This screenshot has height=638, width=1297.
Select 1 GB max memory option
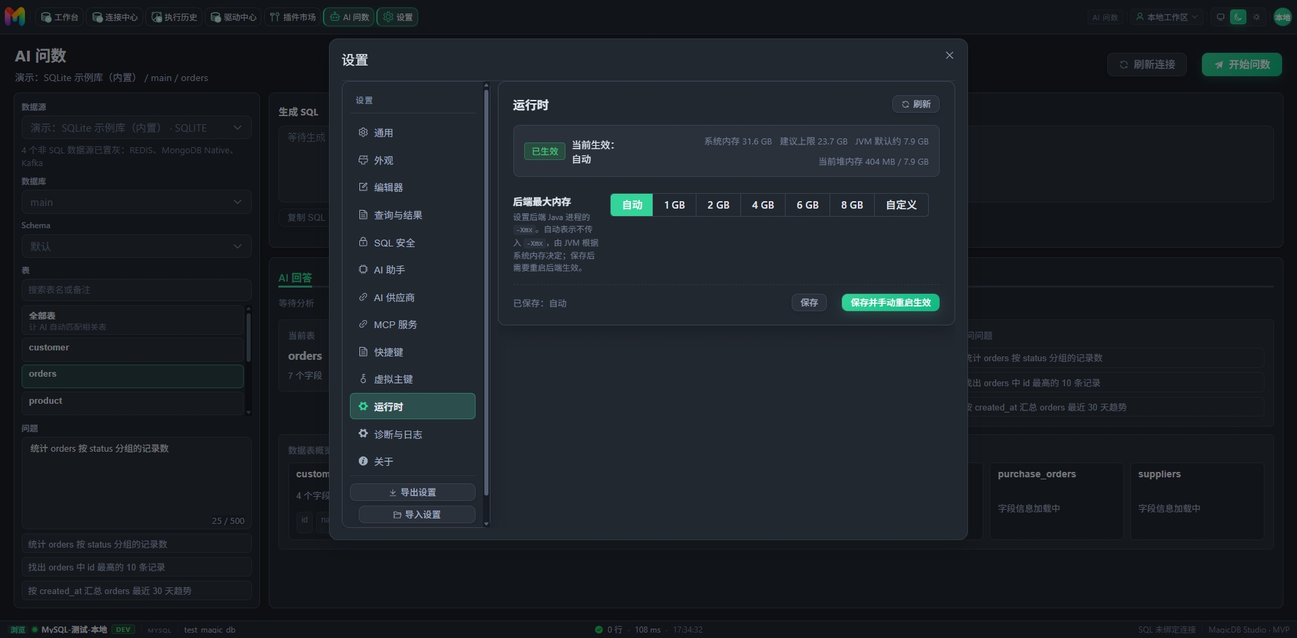(674, 205)
